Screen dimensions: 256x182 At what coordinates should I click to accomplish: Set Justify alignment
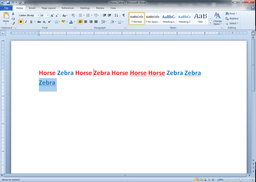(x=96, y=22)
